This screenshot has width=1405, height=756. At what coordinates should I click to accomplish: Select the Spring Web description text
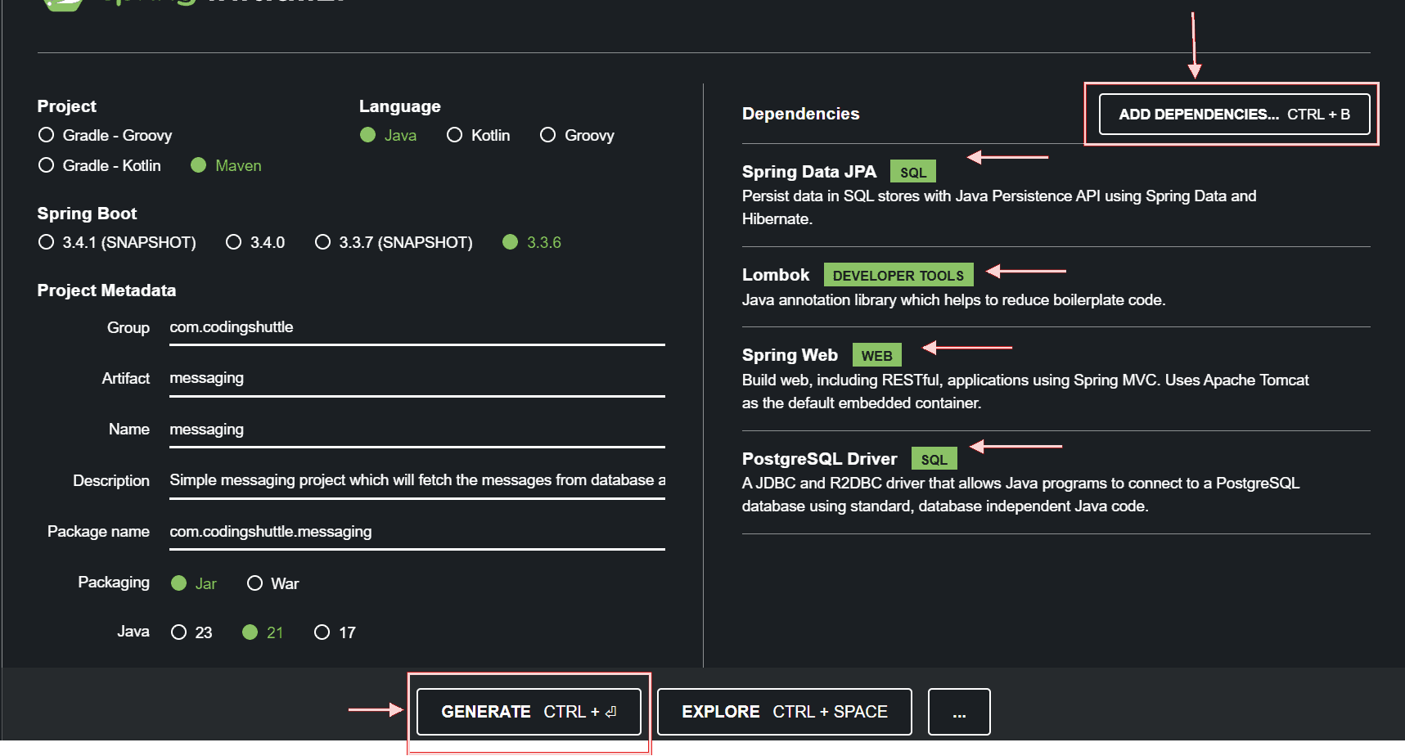pos(1025,392)
